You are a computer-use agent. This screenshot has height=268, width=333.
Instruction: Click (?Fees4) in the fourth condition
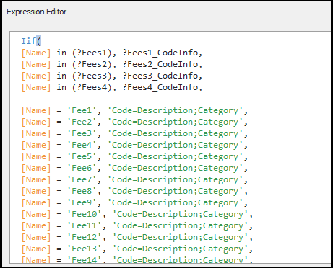coord(92,87)
